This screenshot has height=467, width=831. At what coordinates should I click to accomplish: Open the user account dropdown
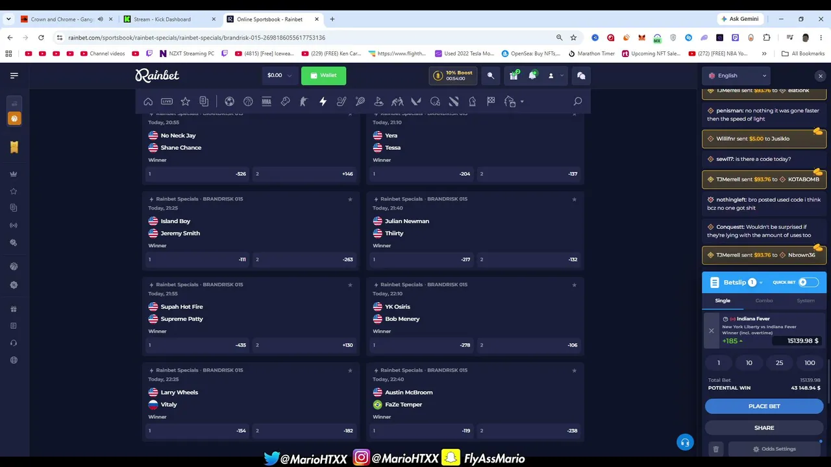pyautogui.click(x=555, y=75)
